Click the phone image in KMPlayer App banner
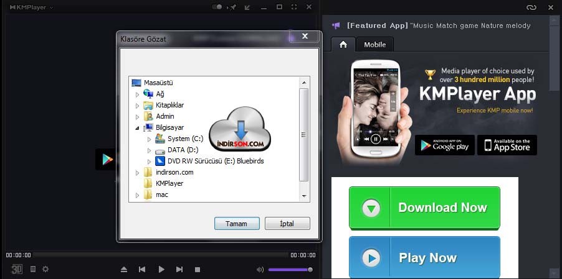This screenshot has height=279, width=562. click(375, 108)
